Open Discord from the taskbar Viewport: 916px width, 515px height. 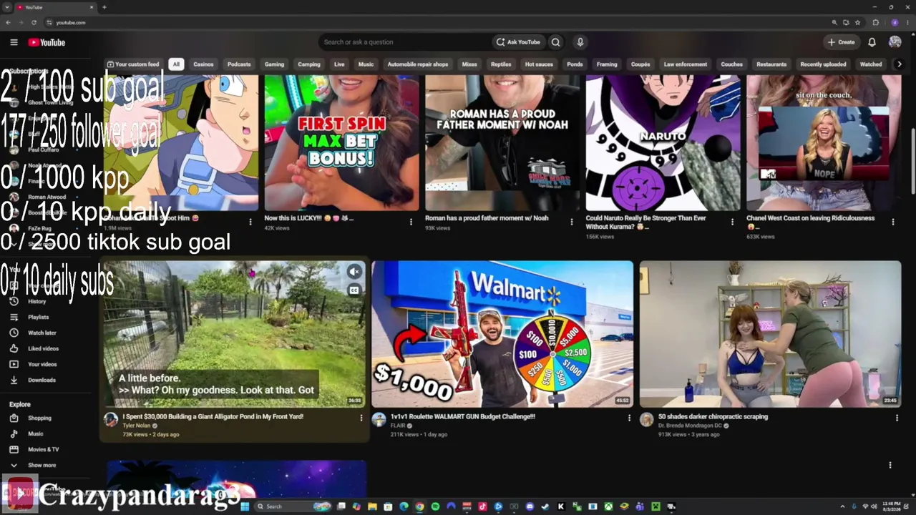click(x=530, y=506)
